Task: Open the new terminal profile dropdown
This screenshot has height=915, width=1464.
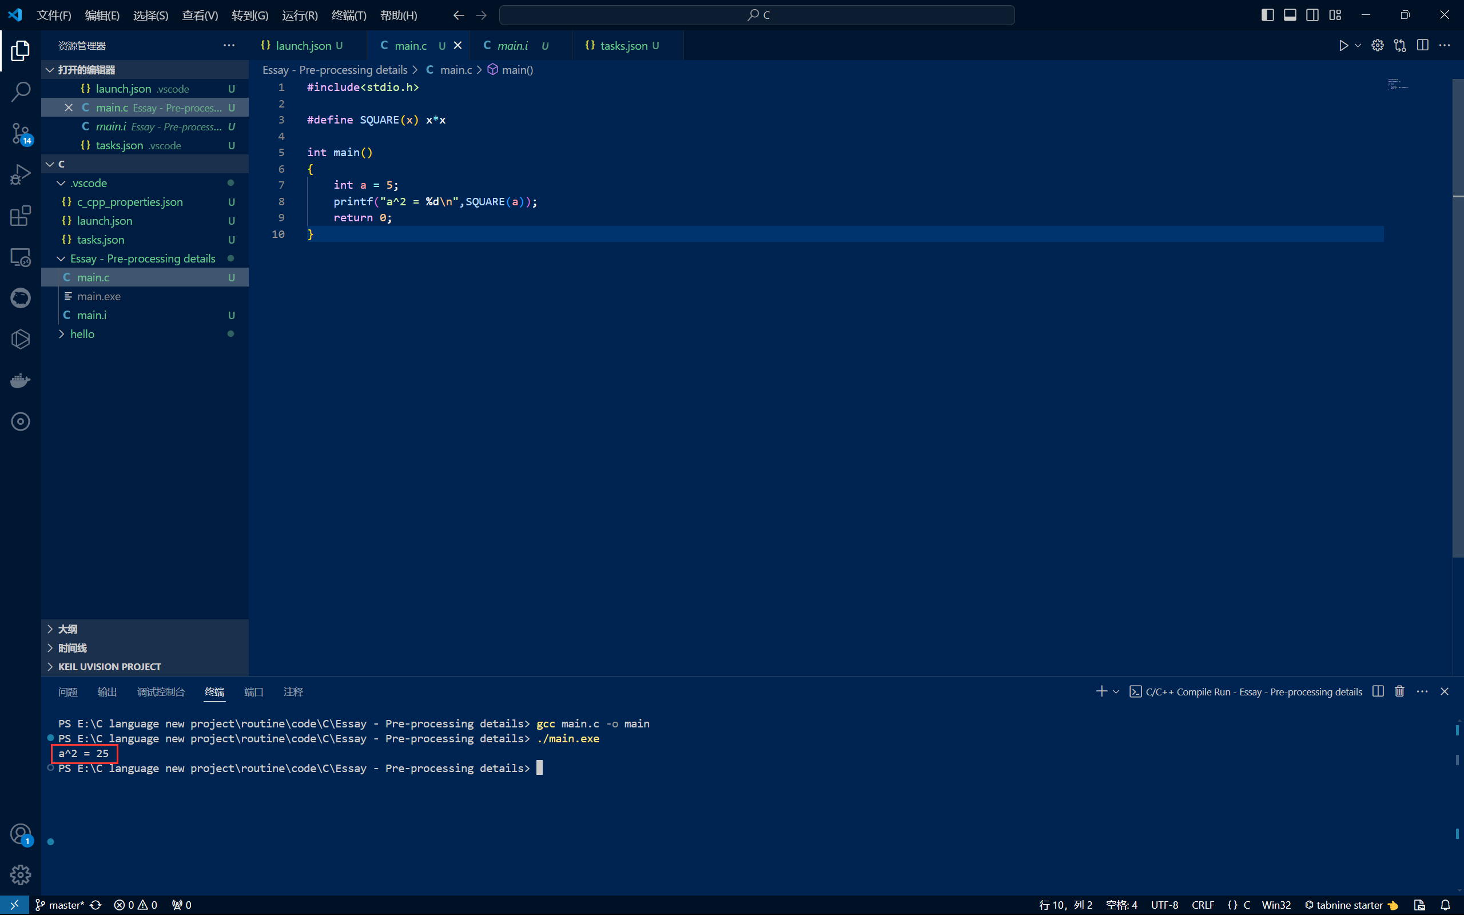Action: 1116,691
